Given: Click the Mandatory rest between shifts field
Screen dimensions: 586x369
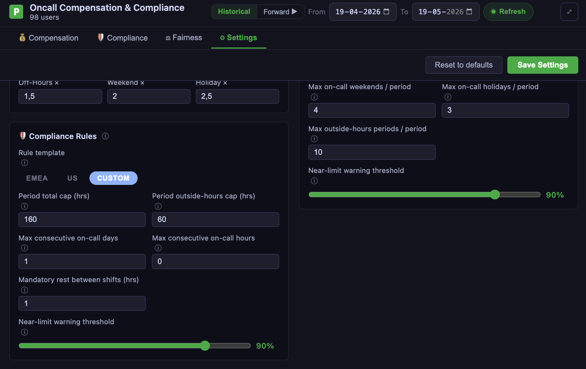Looking at the screenshot, I should 82,303.
